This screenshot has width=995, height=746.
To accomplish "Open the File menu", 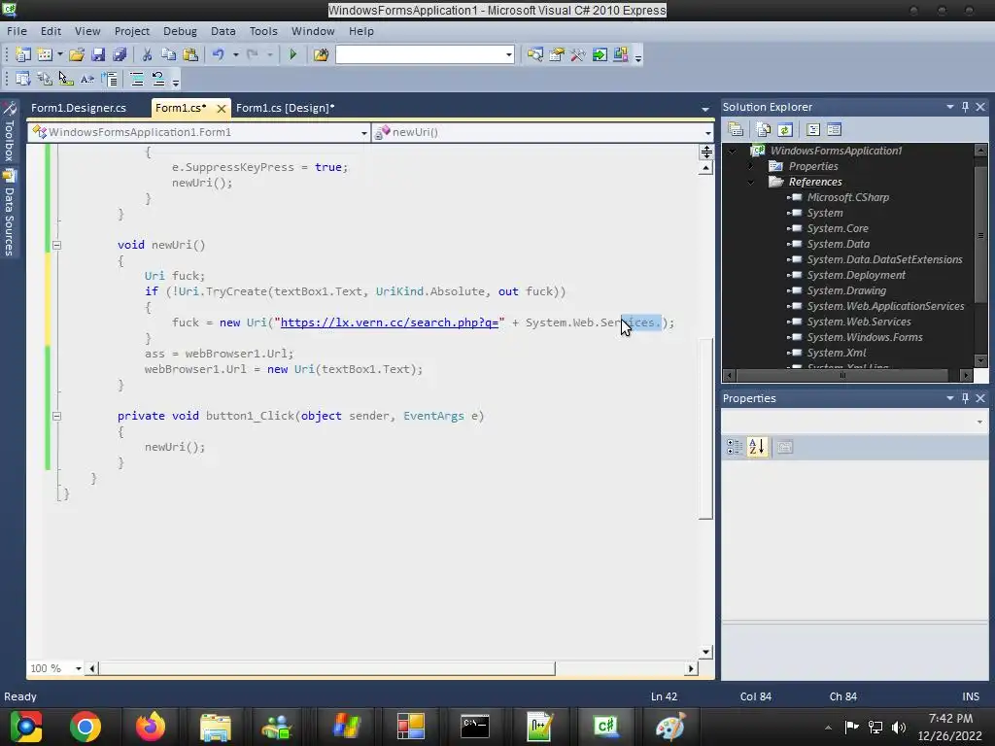I will [x=17, y=31].
